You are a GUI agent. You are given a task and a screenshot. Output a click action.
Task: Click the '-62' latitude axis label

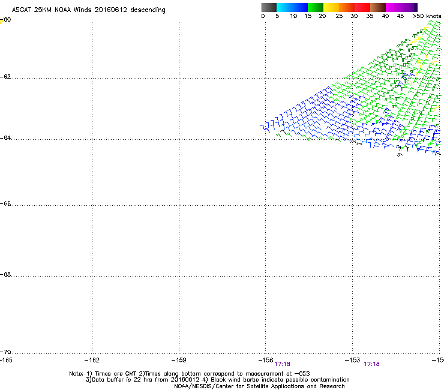pyautogui.click(x=5, y=77)
